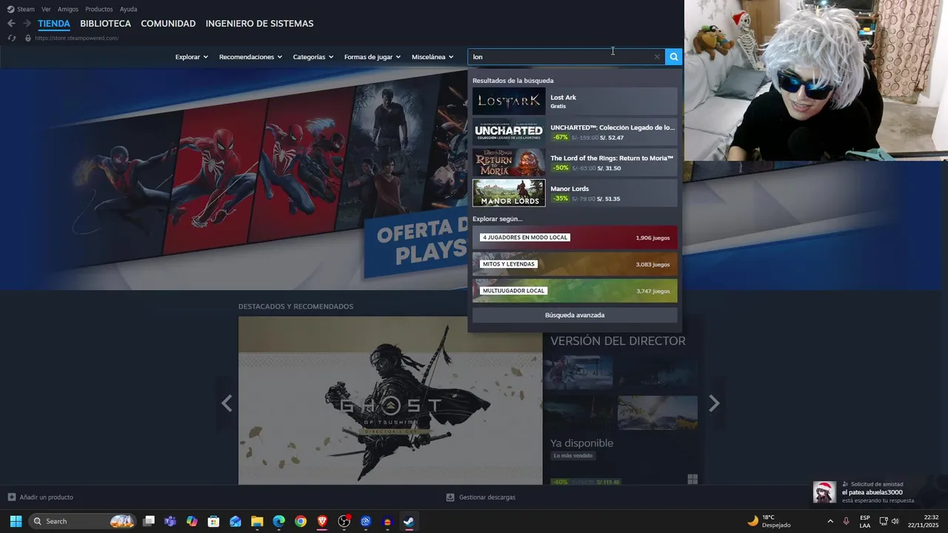Image resolution: width=948 pixels, height=533 pixels.
Task: Open the network tray icon
Action: pyautogui.click(x=884, y=521)
